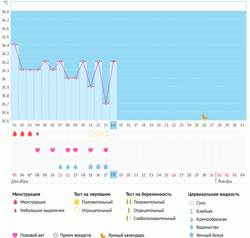Click the medication icon in the legend
The height and width of the screenshot is (238, 250).
point(56,235)
